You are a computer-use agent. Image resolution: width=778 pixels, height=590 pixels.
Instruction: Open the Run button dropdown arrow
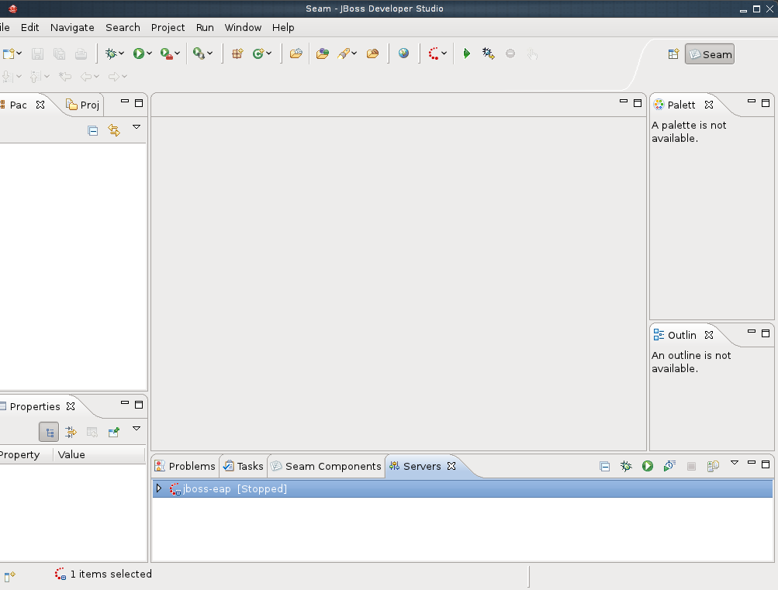tap(149, 53)
